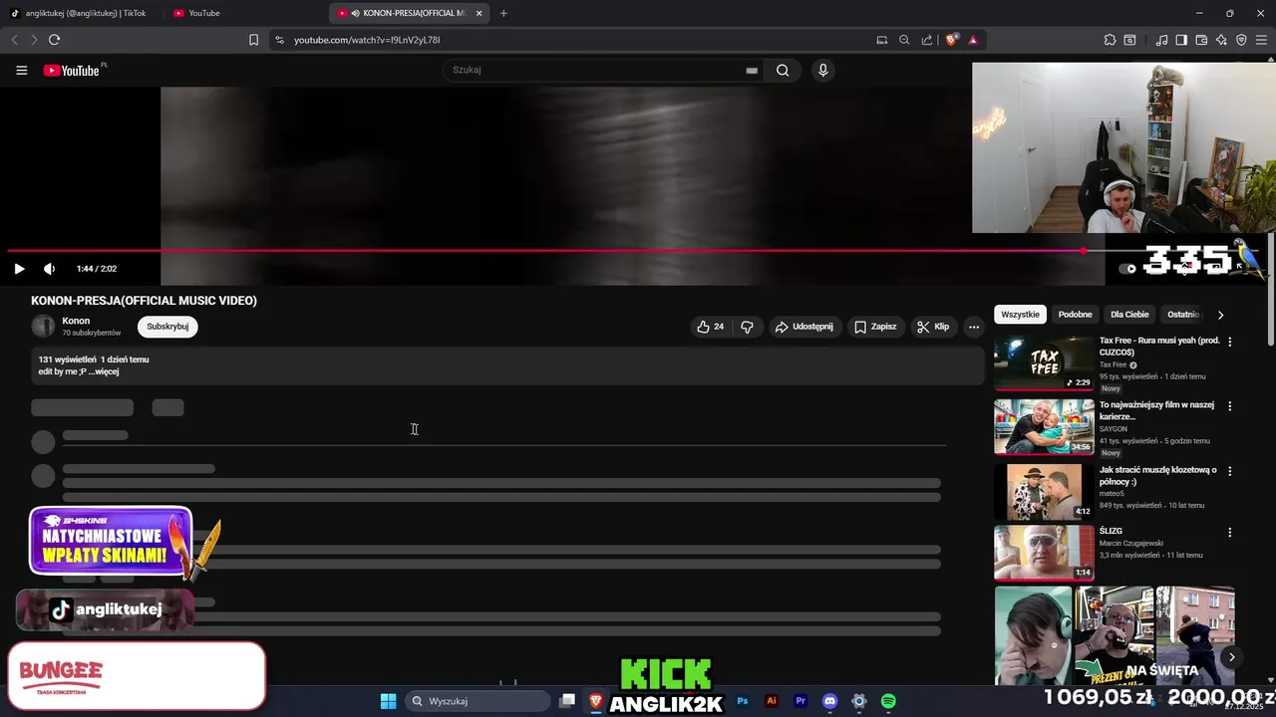Switch to the angliktukej TikTok tab
Viewport: 1276px width, 717px height.
[78, 13]
